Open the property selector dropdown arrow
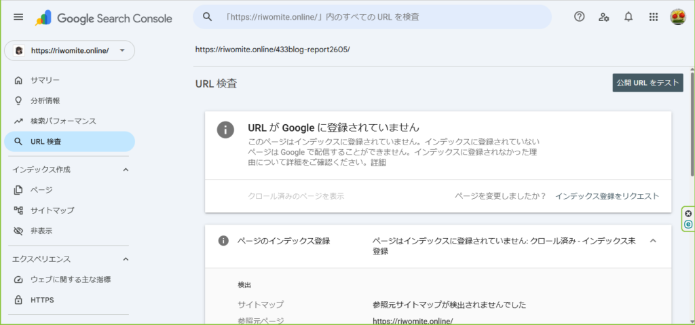Image resolution: width=695 pixels, height=325 pixels. pyautogui.click(x=122, y=50)
